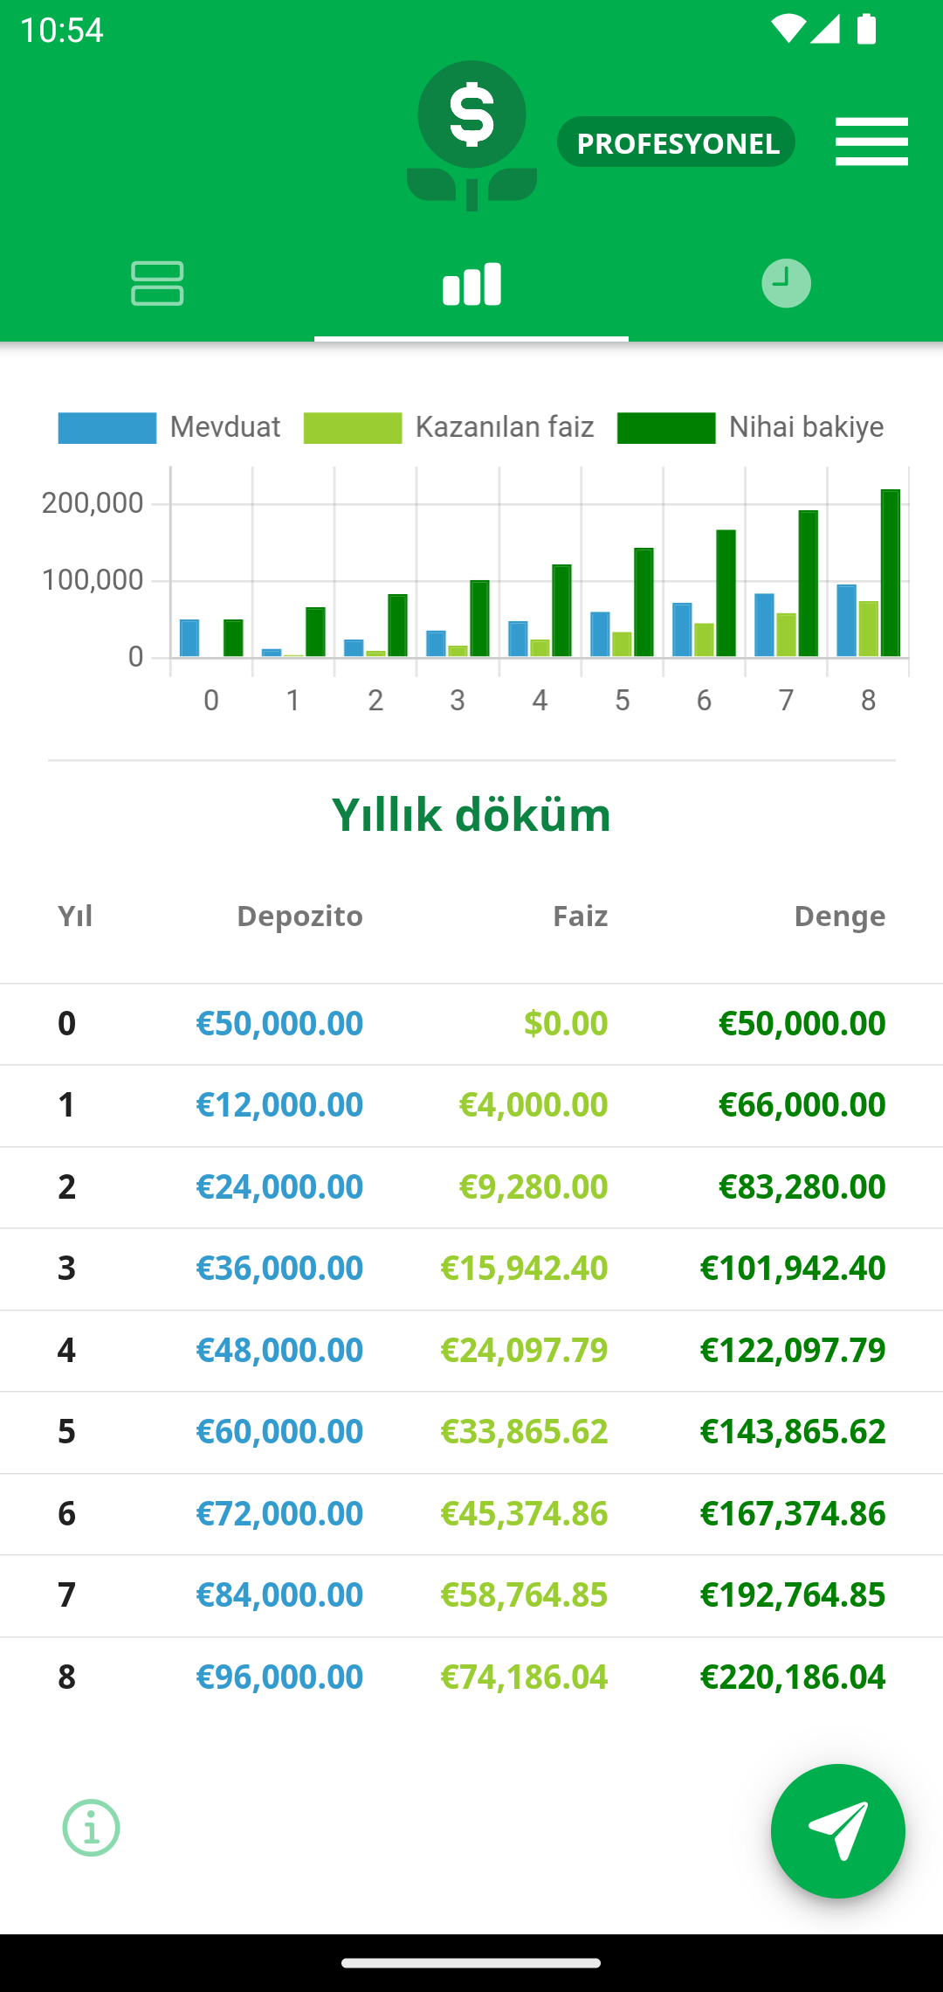The height and width of the screenshot is (1992, 943).
Task: Tap the Yıllık döküm heading
Action: pos(471,814)
